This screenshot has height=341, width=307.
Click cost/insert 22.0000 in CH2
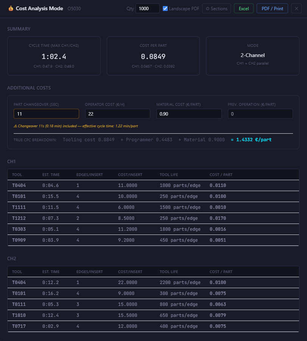[128, 282]
